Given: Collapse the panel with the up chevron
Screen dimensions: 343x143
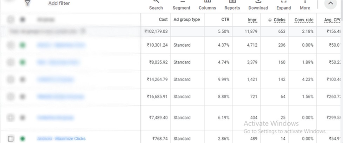Looking at the screenshot, I should tap(330, 4).
